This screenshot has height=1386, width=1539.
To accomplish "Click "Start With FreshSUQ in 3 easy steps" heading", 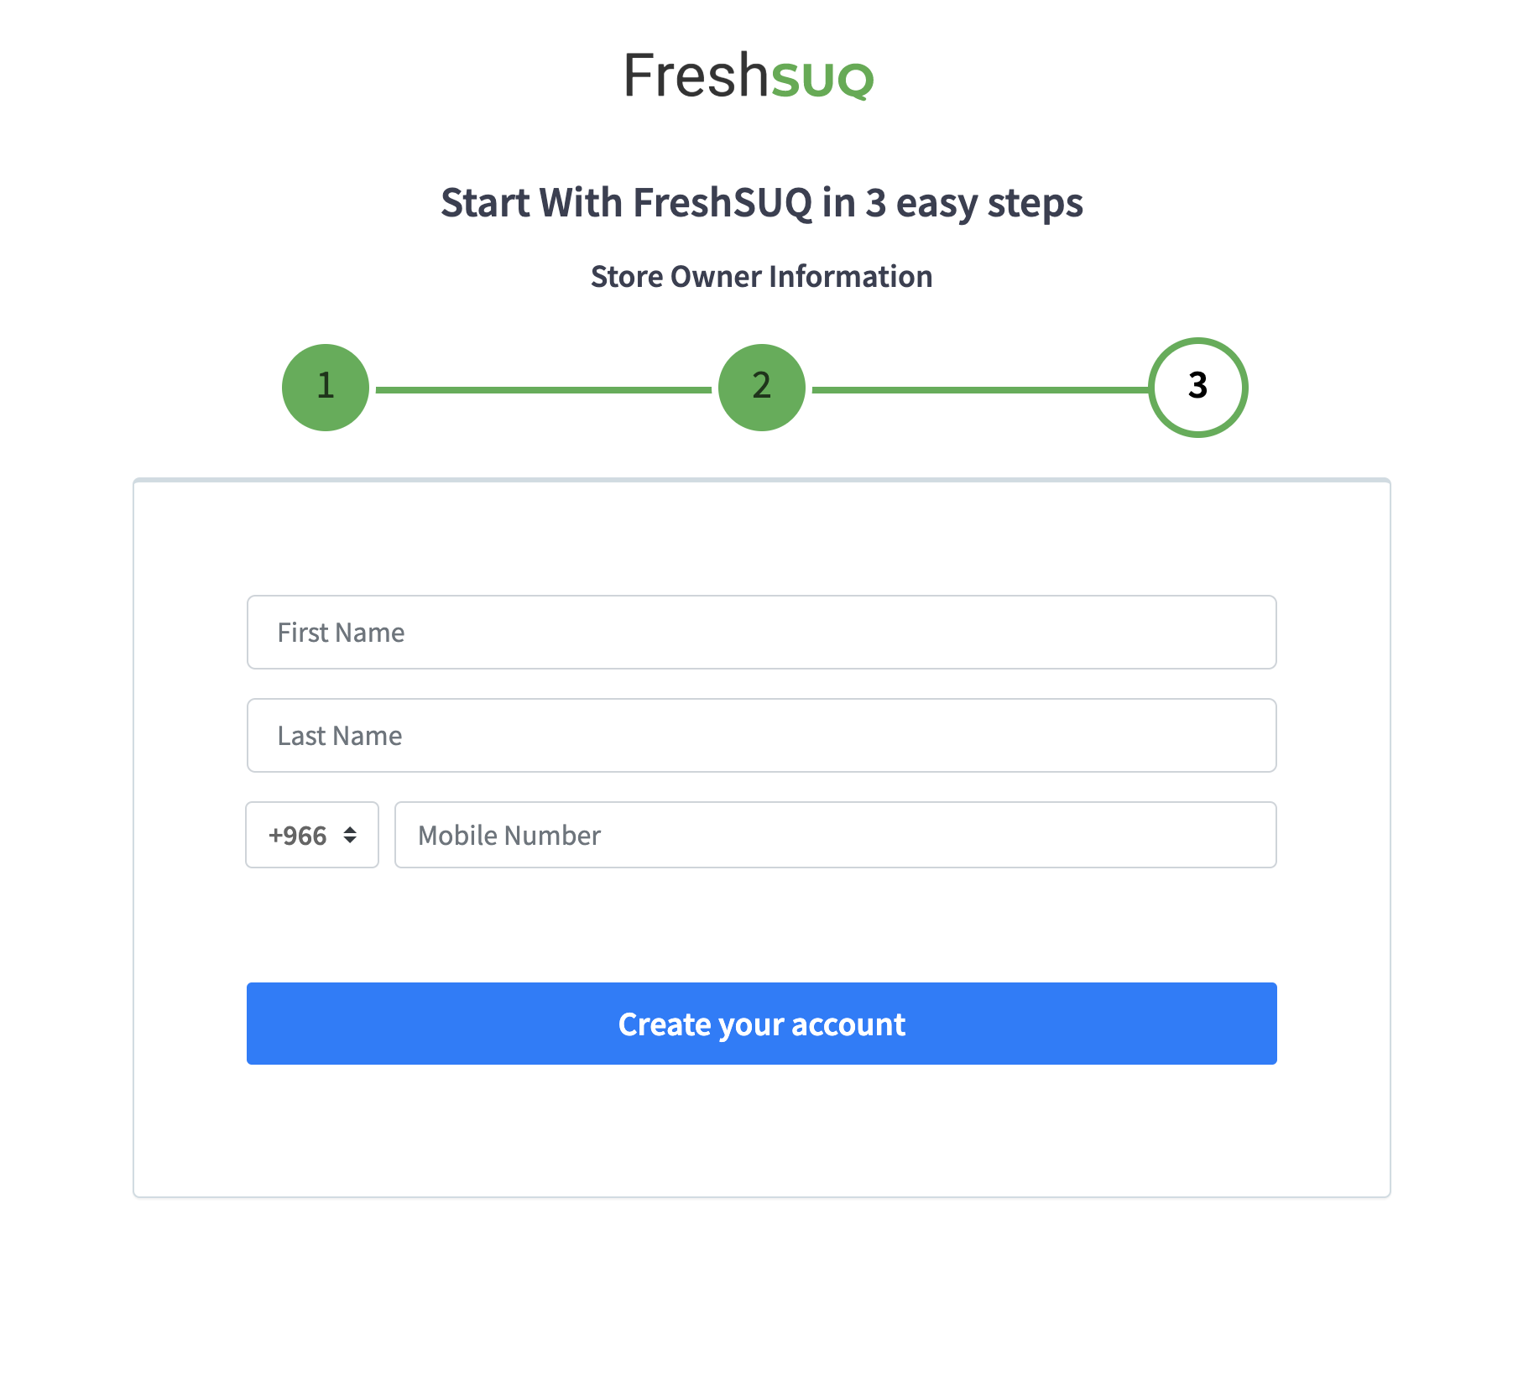I will [762, 203].
